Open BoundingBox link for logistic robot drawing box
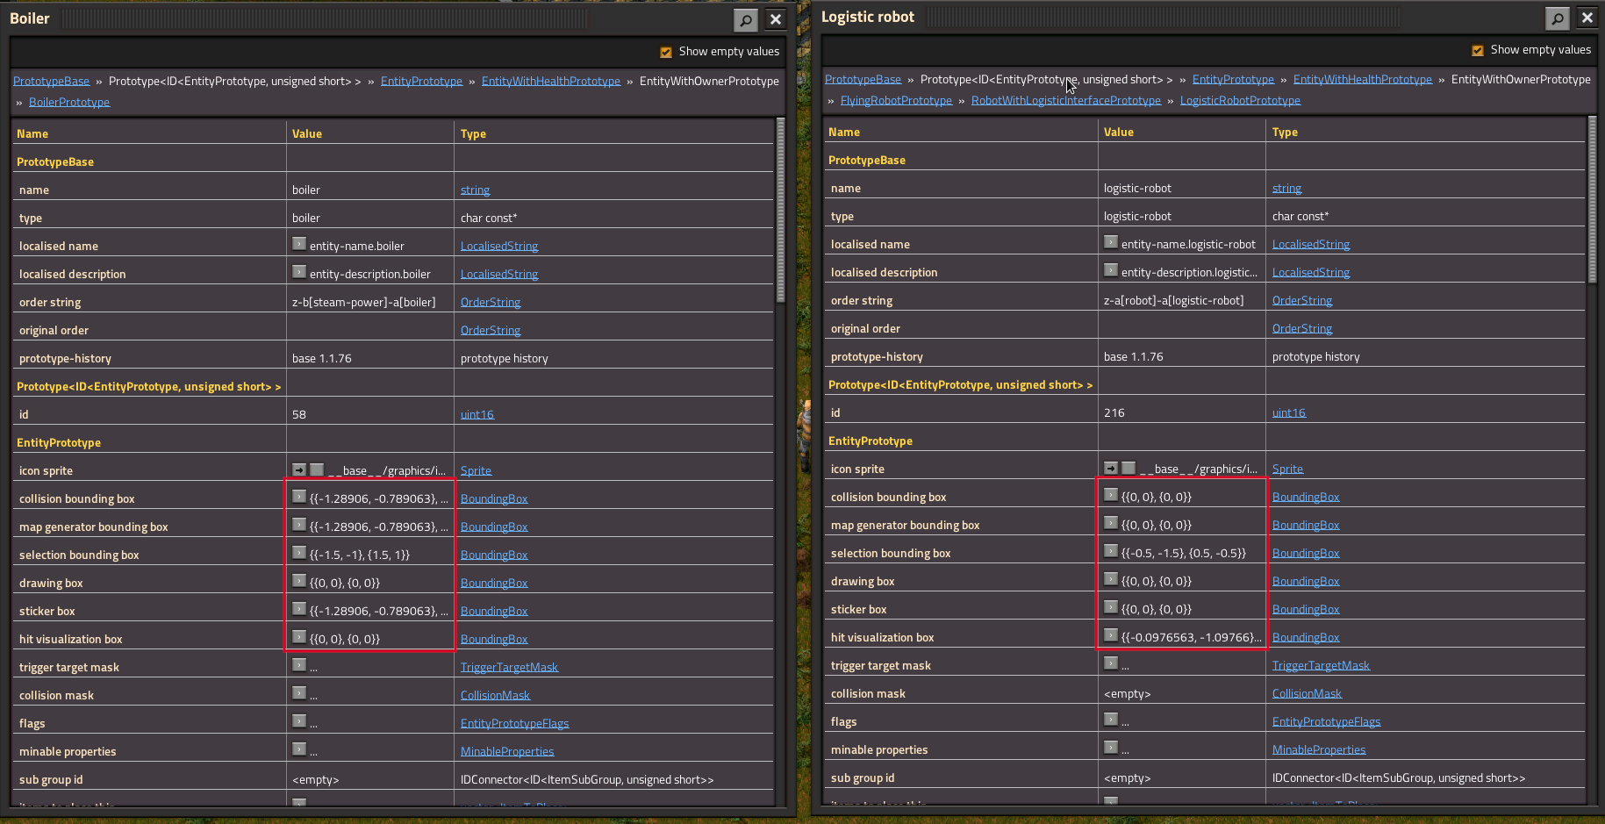Screen dimensions: 1605x824 coord(1306,581)
